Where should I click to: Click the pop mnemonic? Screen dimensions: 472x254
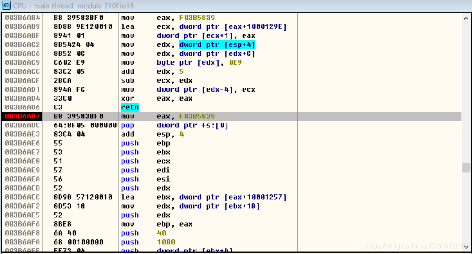coord(127,126)
